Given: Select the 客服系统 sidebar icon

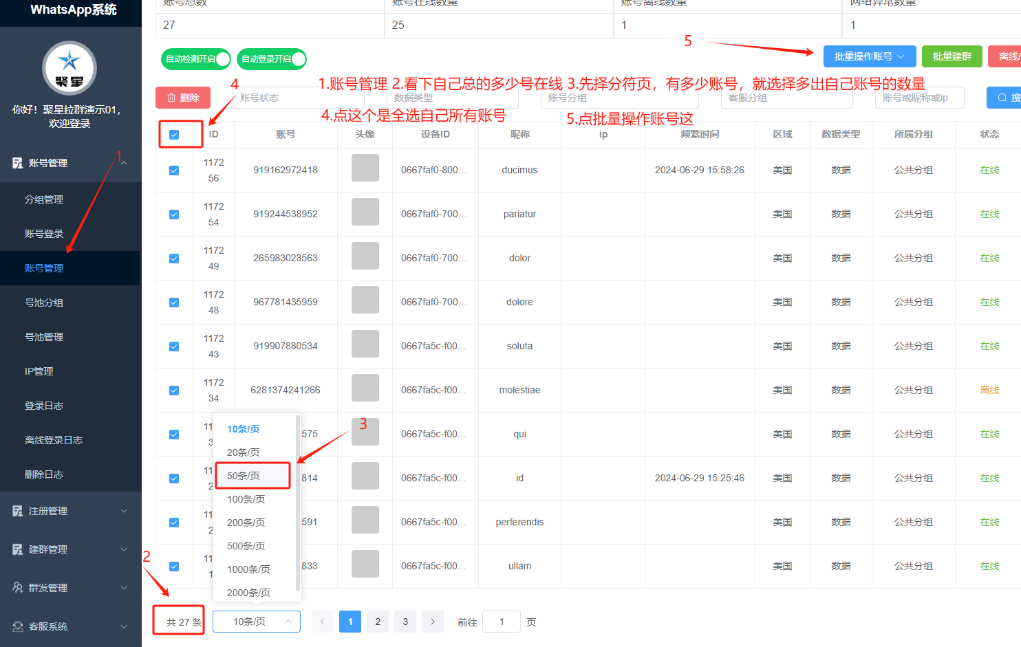Looking at the screenshot, I should [17, 626].
